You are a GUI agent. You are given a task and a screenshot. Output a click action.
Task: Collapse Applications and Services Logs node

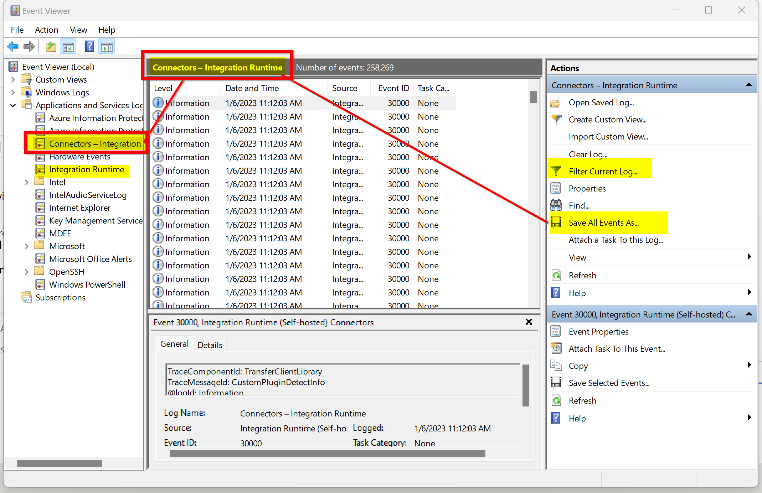tap(13, 105)
